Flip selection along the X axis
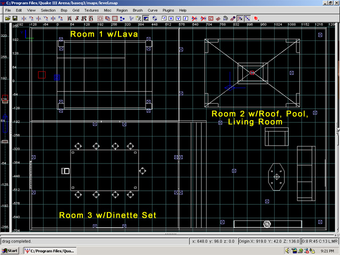 point(24,19)
